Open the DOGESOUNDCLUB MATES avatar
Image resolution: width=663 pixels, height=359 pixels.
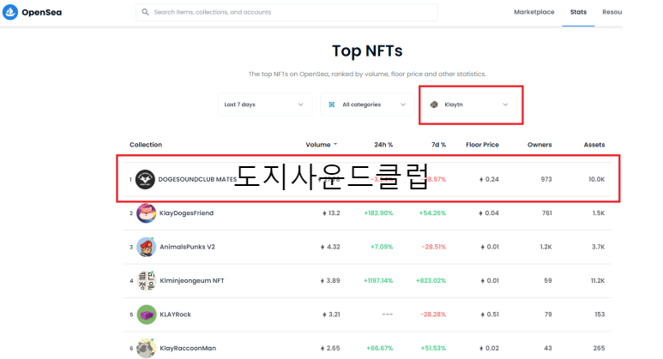[145, 179]
